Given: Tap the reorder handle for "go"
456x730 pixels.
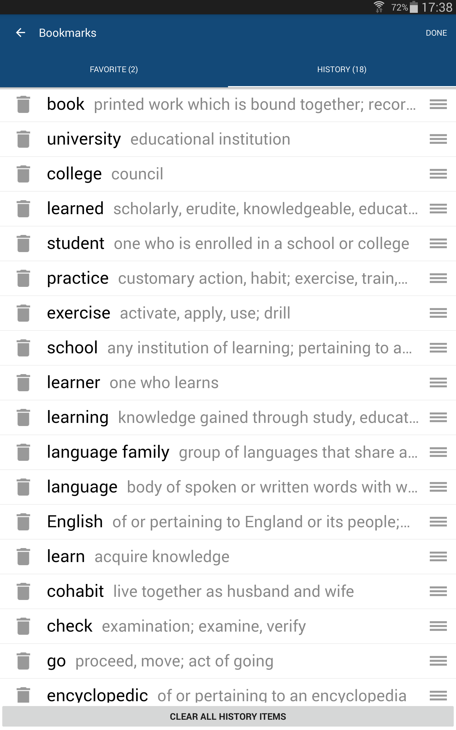Looking at the screenshot, I should coord(437,660).
